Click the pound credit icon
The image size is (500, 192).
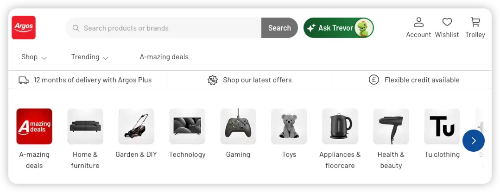click(x=374, y=80)
